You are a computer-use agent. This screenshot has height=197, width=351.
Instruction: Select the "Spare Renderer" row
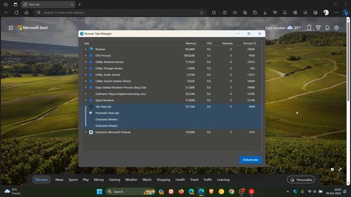point(172,100)
